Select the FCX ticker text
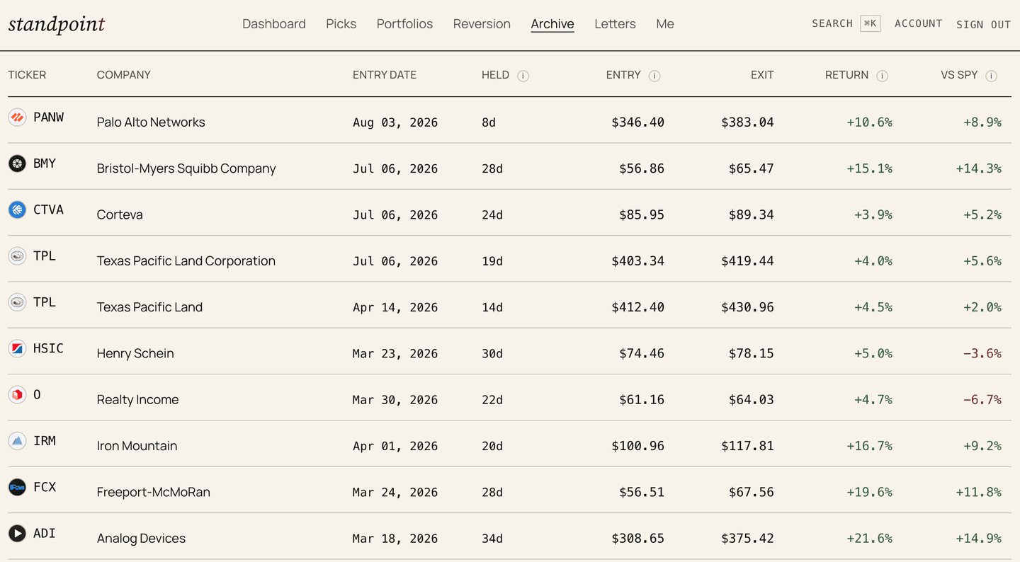This screenshot has width=1020, height=562. point(45,487)
